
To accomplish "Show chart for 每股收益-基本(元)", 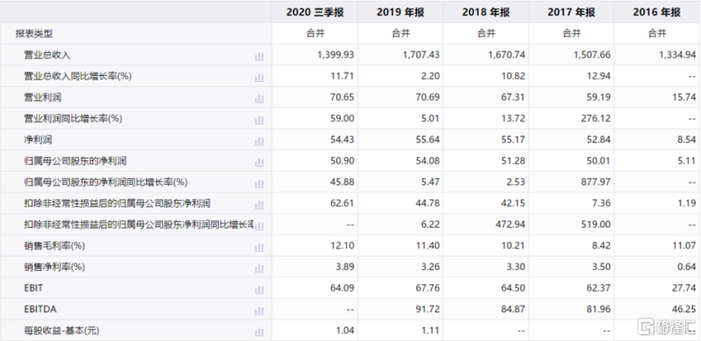I will (259, 331).
